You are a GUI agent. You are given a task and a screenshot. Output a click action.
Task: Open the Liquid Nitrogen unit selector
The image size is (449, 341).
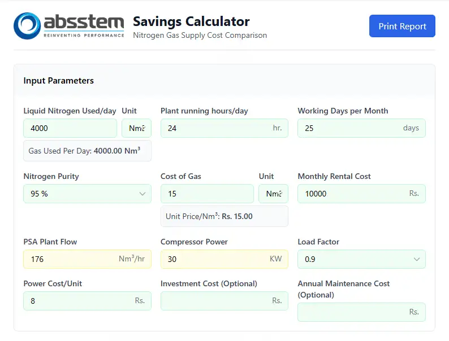pyautogui.click(x=136, y=128)
